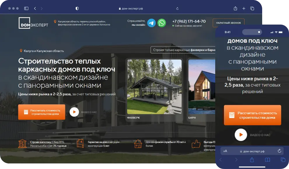Click the Калуга и Калужская область label
Viewport: 289px width, 169px height.
44,51
